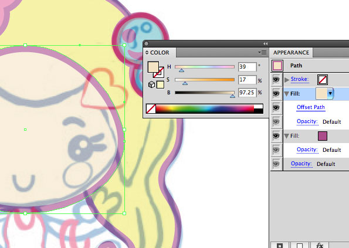Click the Hue value input field
349x248 pixels.
click(x=248, y=67)
